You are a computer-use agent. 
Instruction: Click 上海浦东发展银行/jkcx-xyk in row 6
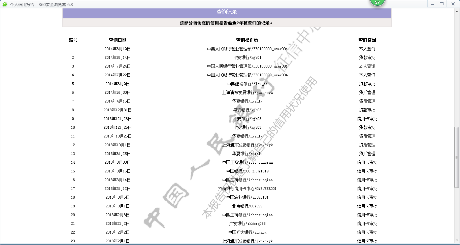pos(247,92)
